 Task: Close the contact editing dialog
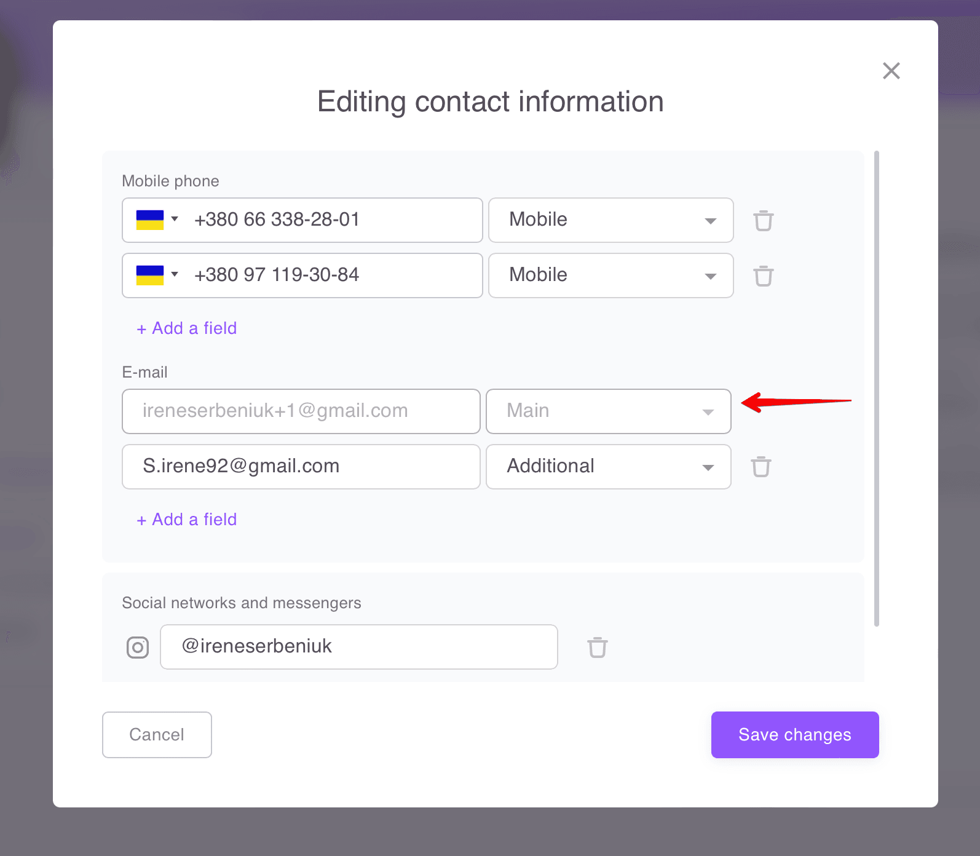click(891, 71)
